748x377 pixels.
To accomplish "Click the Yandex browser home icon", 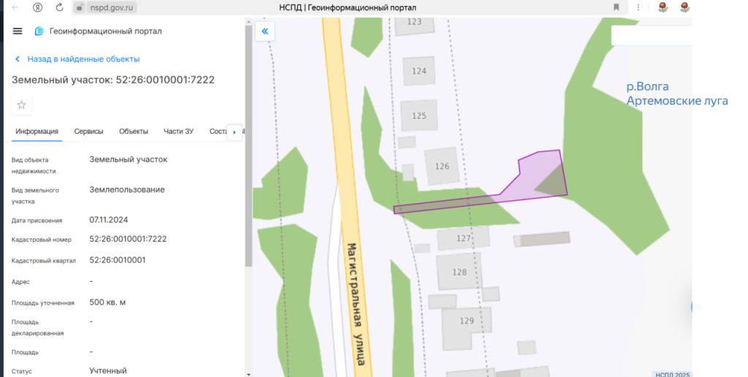I will point(37,7).
